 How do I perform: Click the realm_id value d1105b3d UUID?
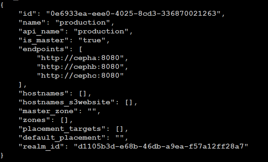[161, 146]
